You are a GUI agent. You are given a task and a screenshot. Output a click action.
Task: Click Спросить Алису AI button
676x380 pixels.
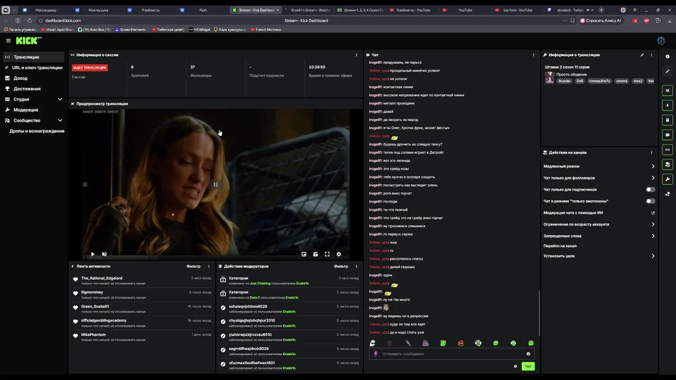pyautogui.click(x=600, y=21)
